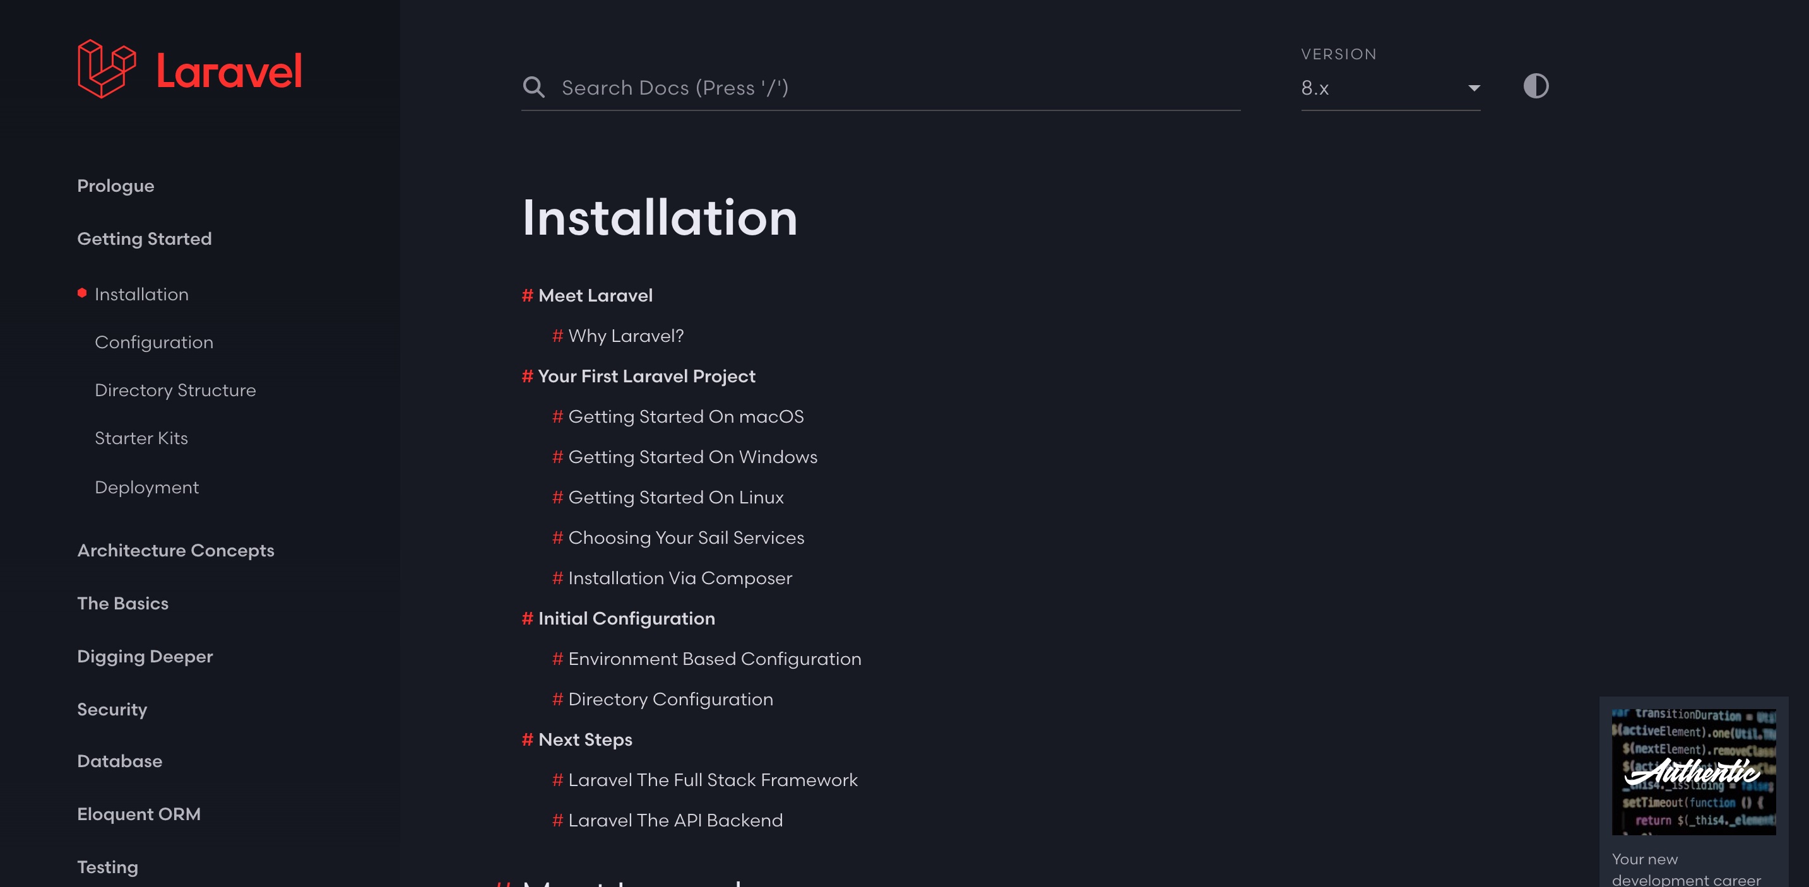Open the Starter Kits sidebar page

(x=141, y=438)
